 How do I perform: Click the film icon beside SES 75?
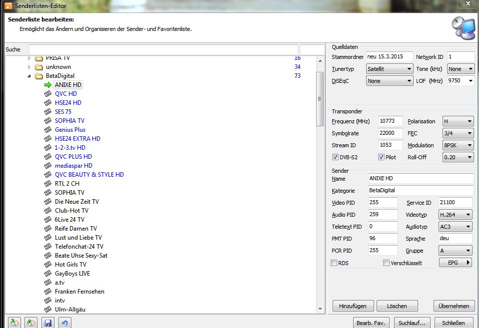point(47,112)
